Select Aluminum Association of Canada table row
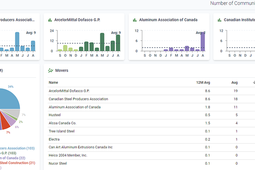Viewport: 255px width, 170px height. [x=151, y=107]
